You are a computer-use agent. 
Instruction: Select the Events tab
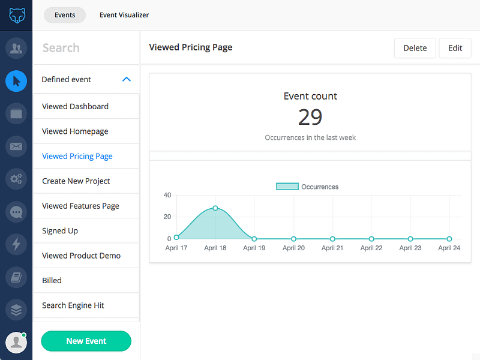coord(65,15)
